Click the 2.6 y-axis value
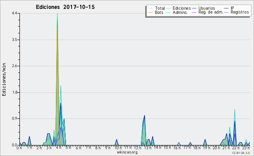254x156 pixels. pos(14,66)
